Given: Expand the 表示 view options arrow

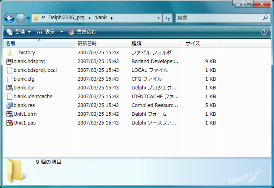Looking at the screenshot, I should [x=62, y=32].
